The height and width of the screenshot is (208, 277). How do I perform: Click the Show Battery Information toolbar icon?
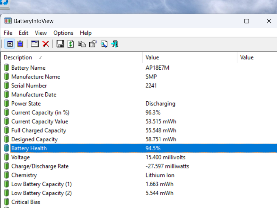[x=10, y=44]
